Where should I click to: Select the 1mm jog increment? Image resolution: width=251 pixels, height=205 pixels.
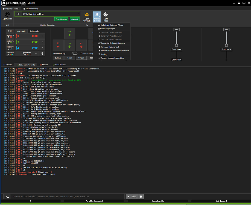[69, 58]
